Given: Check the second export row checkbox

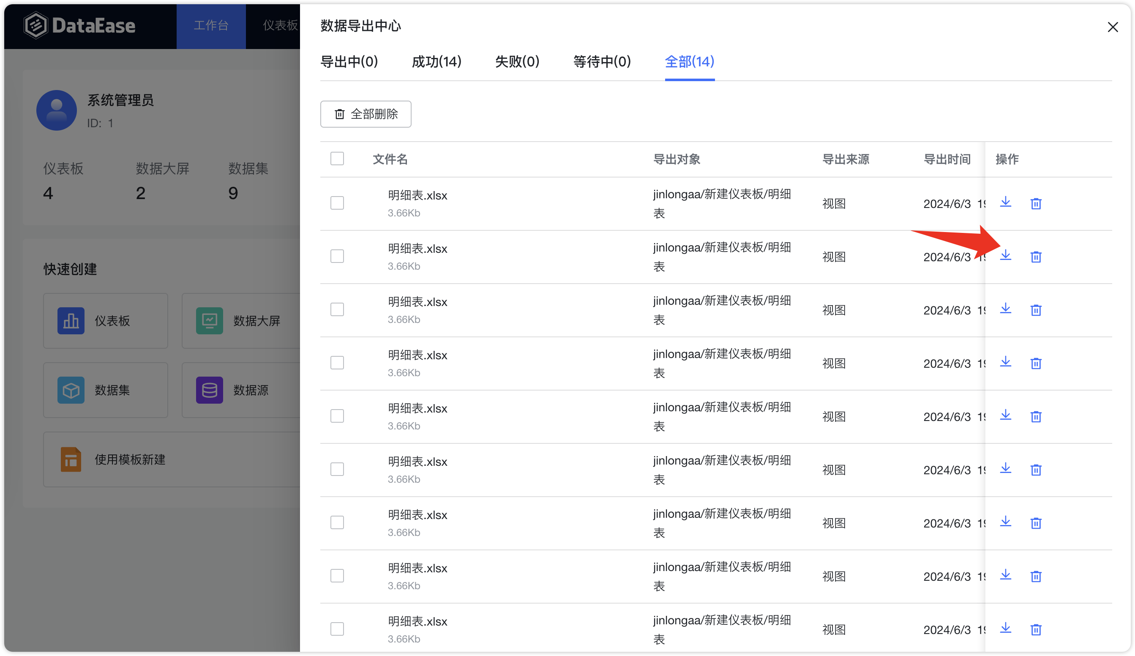Looking at the screenshot, I should 337,256.
